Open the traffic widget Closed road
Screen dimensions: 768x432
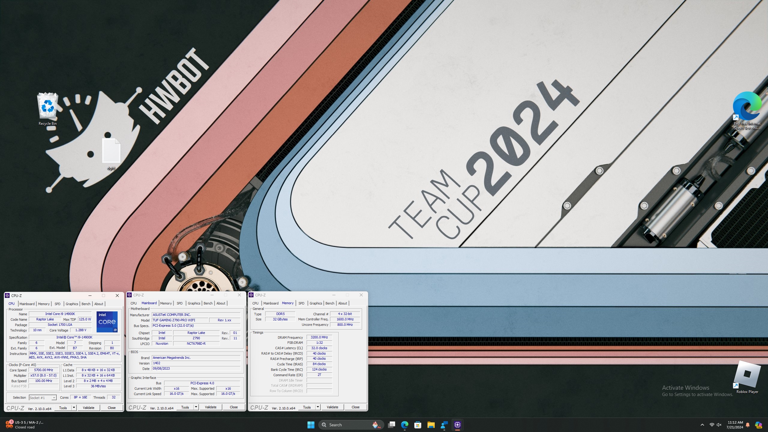(25, 425)
